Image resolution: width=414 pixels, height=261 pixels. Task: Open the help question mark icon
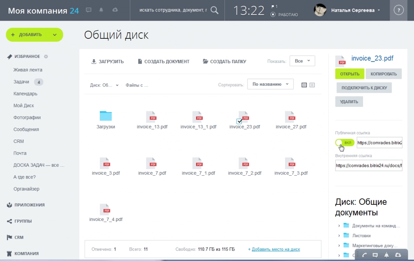coord(398,11)
